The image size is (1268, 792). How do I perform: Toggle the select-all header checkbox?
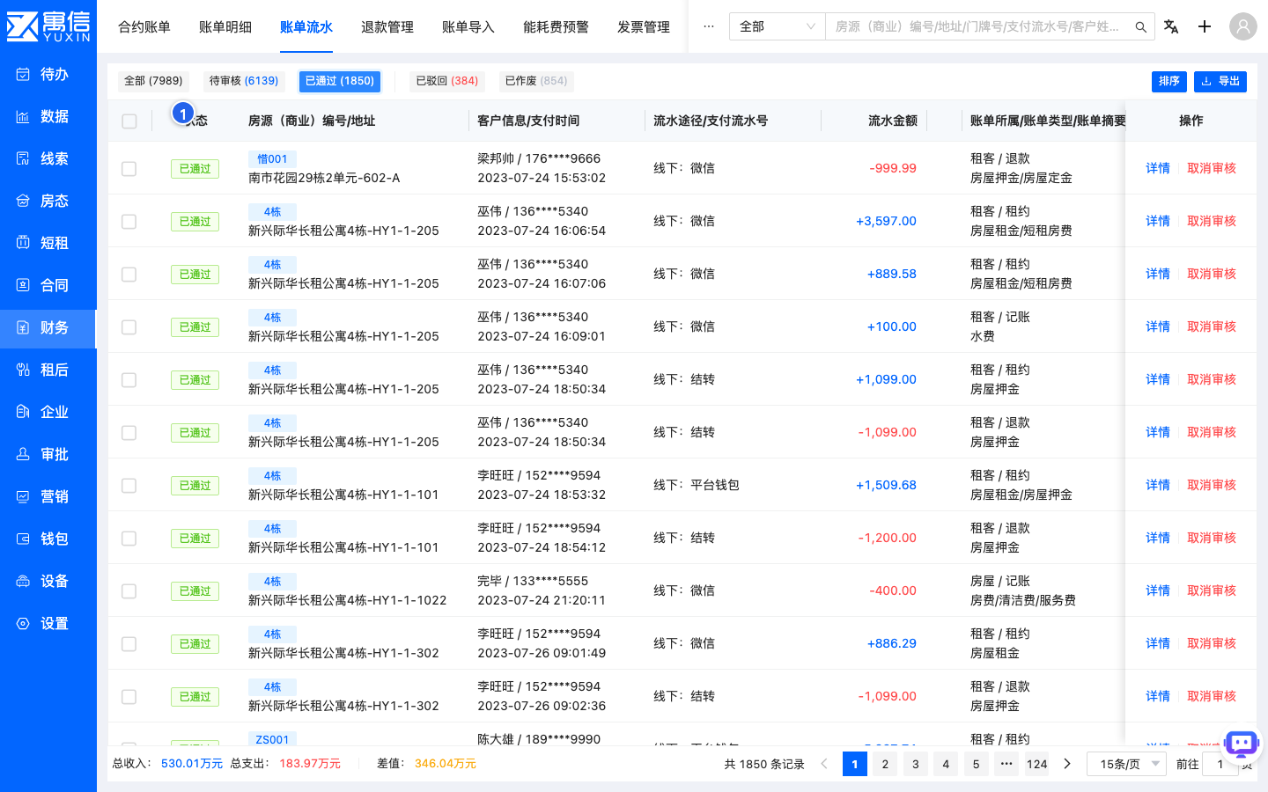click(x=129, y=121)
